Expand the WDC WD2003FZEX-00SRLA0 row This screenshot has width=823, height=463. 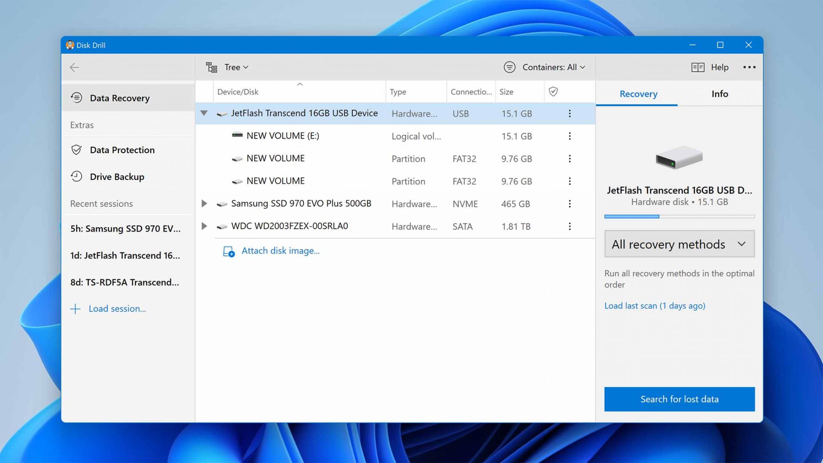[x=204, y=226]
